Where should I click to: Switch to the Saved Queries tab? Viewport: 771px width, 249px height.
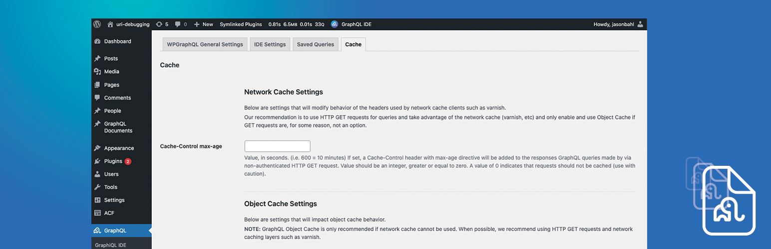tap(316, 44)
